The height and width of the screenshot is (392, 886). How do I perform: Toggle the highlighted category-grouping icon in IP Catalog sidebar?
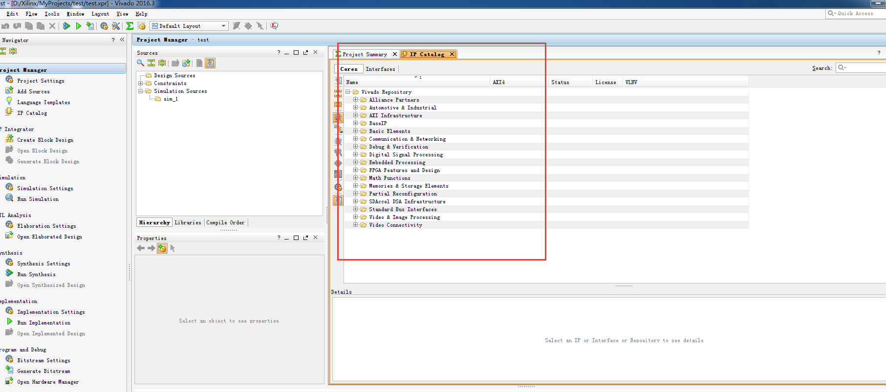[338, 117]
